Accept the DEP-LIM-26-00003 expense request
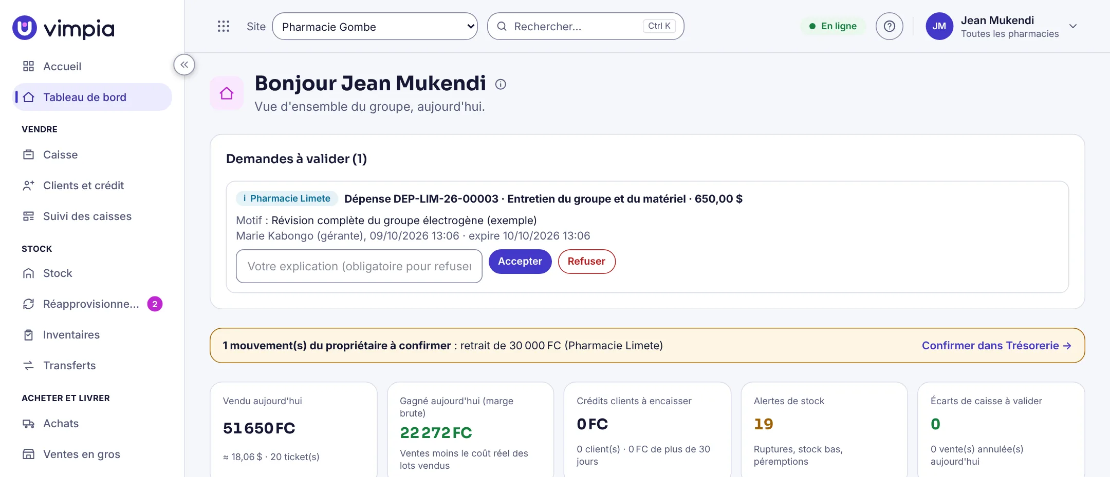The image size is (1110, 477). click(520, 262)
